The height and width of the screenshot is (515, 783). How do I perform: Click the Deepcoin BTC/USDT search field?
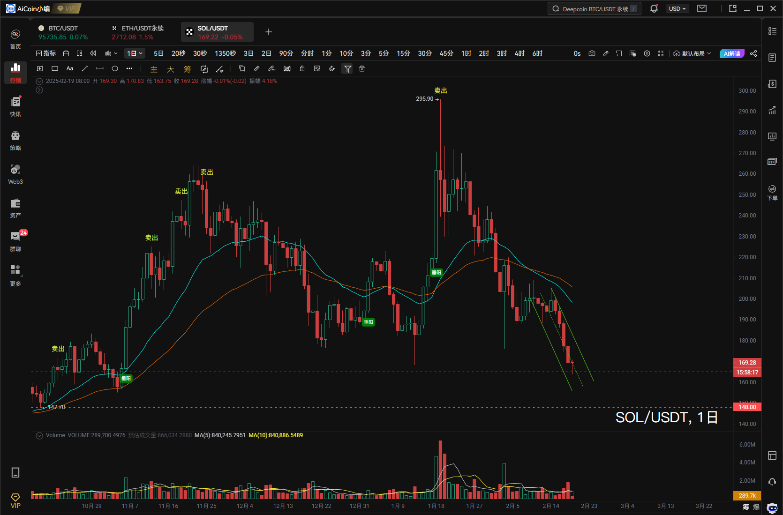tap(595, 8)
